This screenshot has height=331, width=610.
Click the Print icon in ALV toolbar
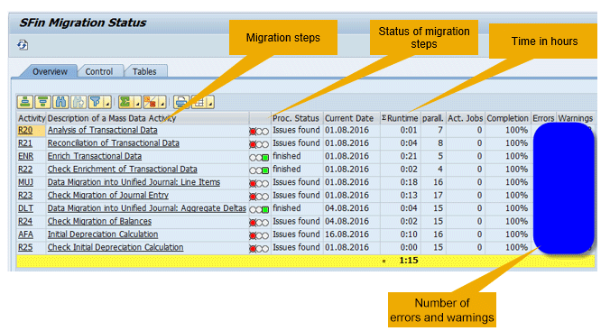[180, 102]
